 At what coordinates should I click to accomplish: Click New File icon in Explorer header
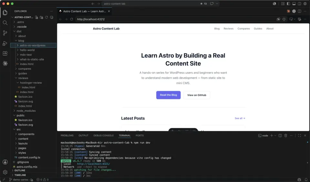click(x=36, y=17)
